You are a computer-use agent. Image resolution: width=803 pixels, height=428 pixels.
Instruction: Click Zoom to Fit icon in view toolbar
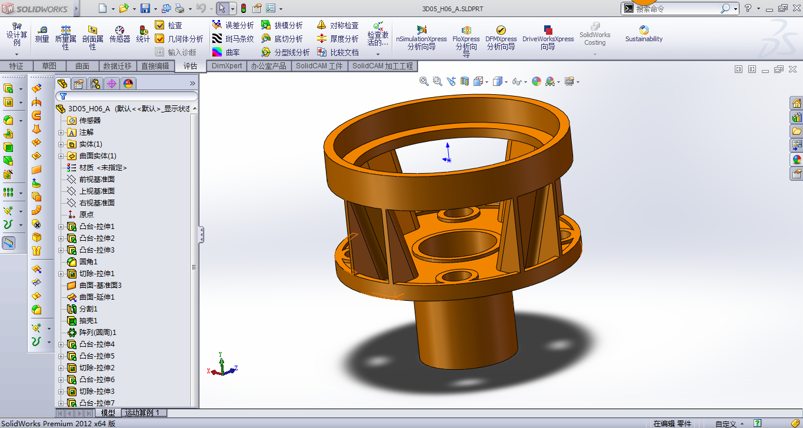tap(424, 81)
